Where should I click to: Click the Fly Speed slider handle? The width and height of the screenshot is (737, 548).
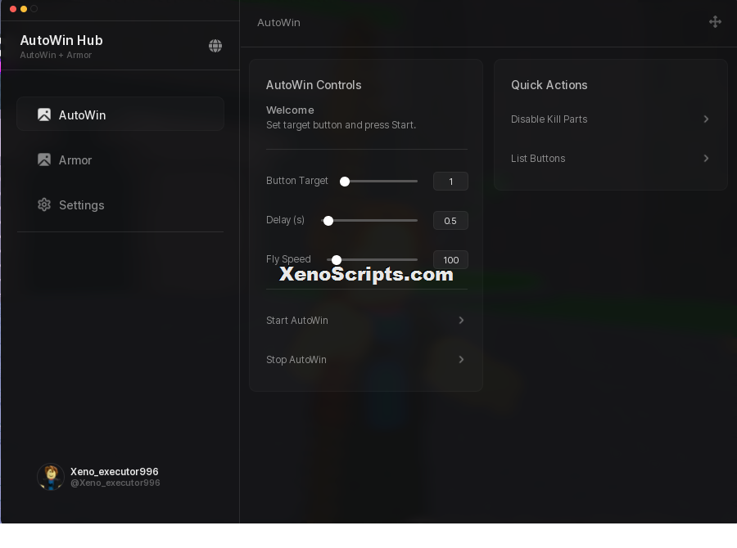(336, 259)
